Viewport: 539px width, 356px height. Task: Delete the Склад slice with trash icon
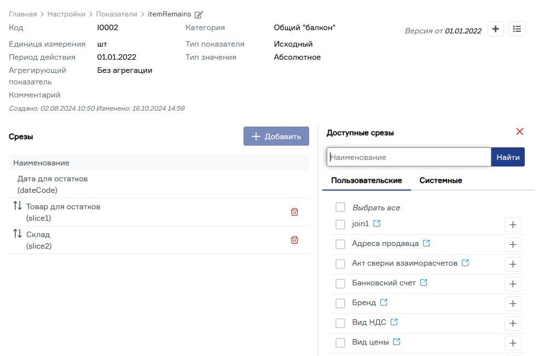coord(294,240)
